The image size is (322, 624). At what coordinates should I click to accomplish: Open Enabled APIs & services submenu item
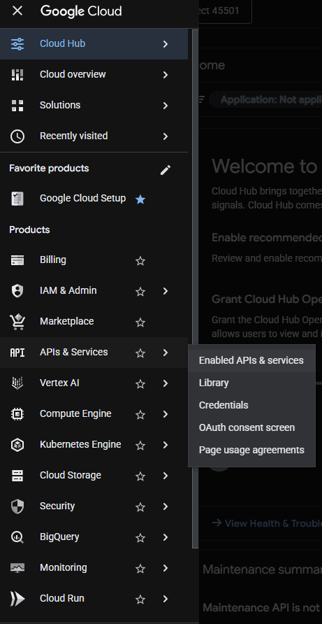click(251, 360)
